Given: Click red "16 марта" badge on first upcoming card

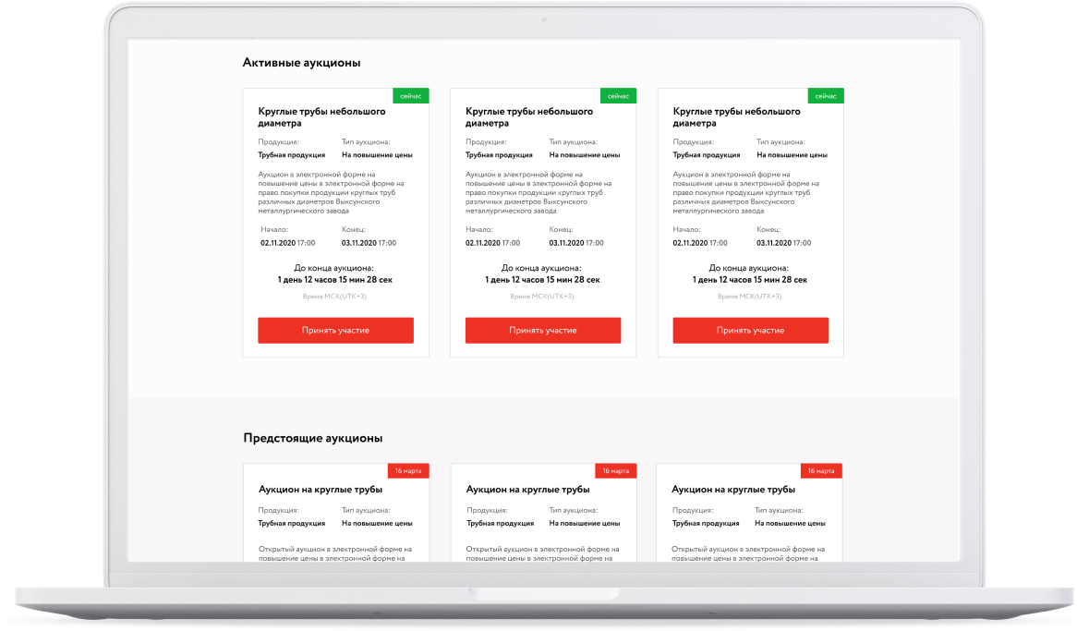Looking at the screenshot, I should [408, 471].
